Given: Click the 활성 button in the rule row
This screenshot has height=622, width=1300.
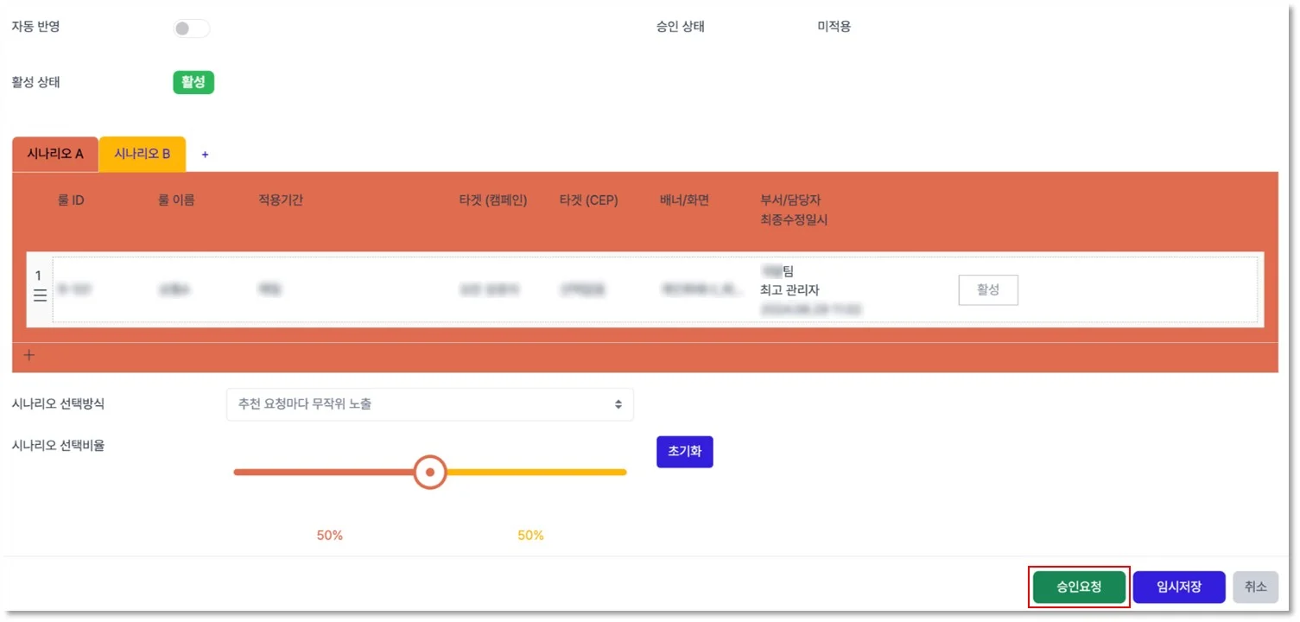Looking at the screenshot, I should (987, 290).
